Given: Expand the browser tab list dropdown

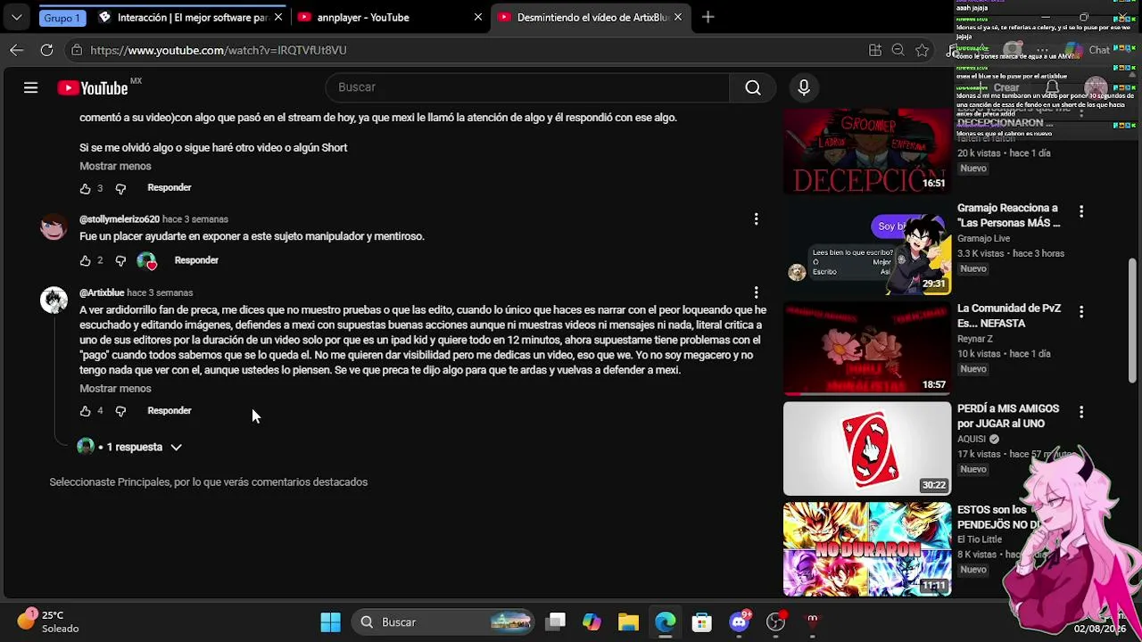Looking at the screenshot, I should (x=16, y=17).
